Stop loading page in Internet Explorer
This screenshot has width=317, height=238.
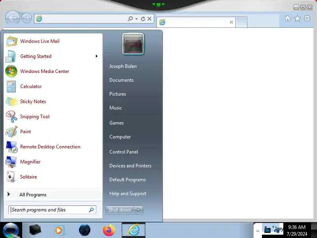[149, 19]
